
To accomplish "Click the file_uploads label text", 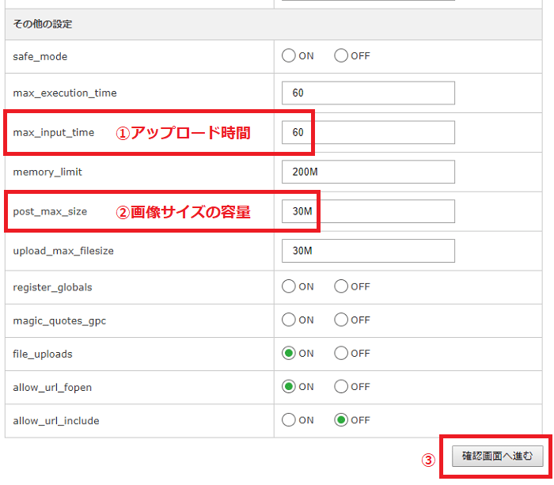I will coord(43,354).
